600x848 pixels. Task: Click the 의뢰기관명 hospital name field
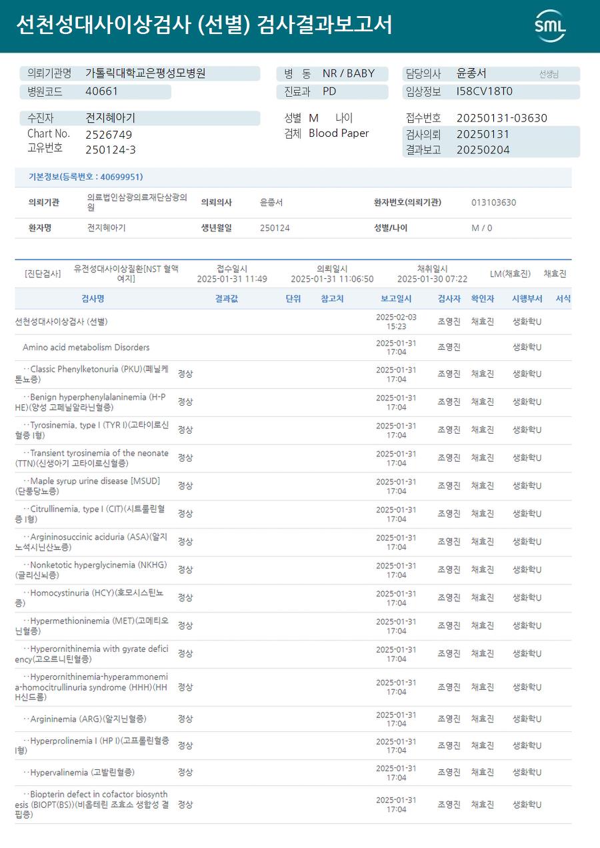coord(140,73)
